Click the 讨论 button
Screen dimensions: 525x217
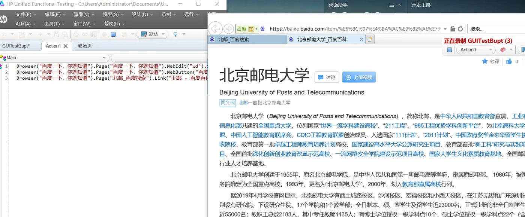click(327, 77)
